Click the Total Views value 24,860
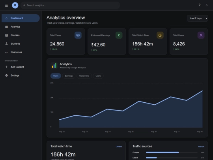Viewport: 213px width, 160px height. coord(57,44)
